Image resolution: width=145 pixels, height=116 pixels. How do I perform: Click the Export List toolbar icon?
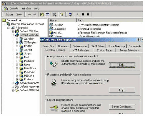pos(54,14)
